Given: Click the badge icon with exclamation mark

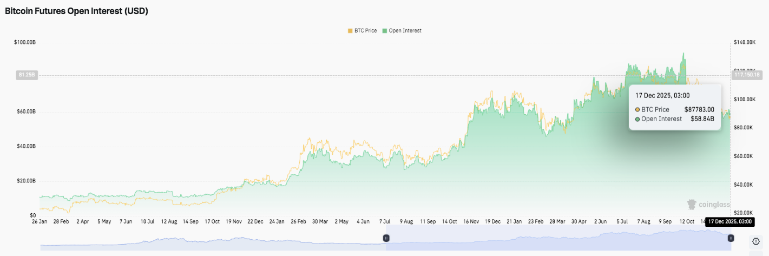Looking at the screenshot, I should pyautogui.click(x=755, y=241).
